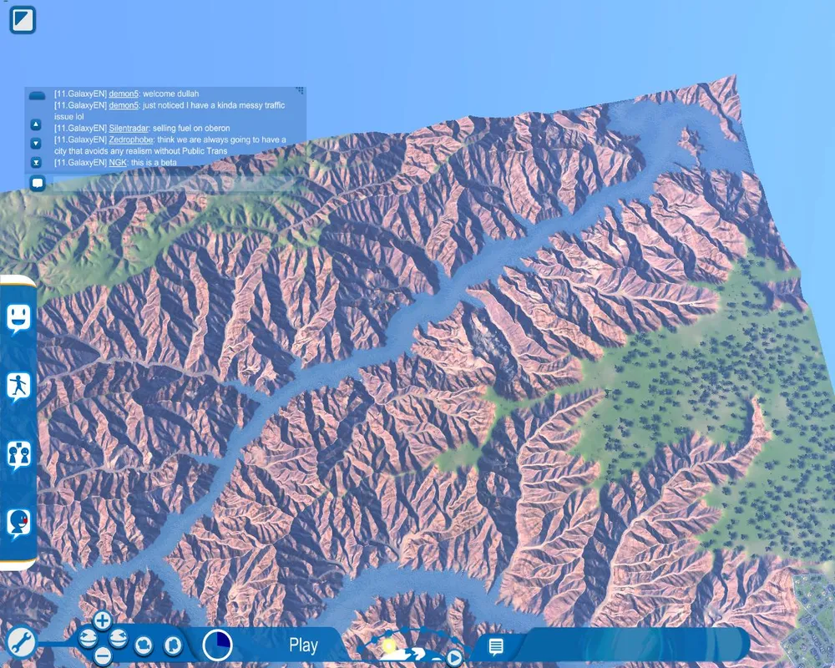The image size is (835, 668).
Task: Open the smiley face avatar sidebar panel
Action: pos(18,318)
